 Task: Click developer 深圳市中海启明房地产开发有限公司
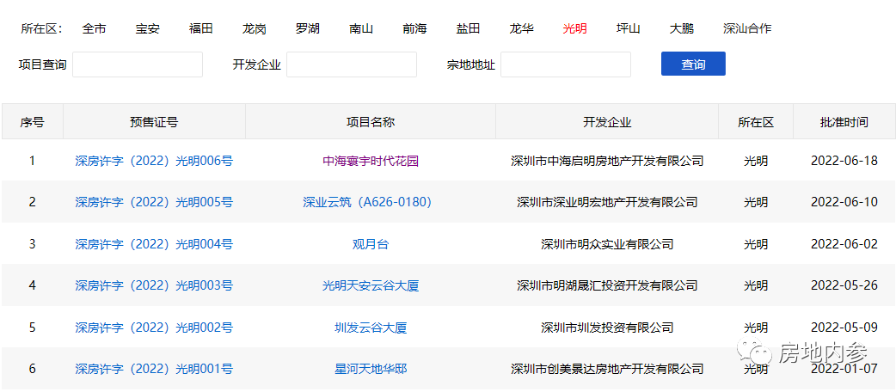[607, 161]
